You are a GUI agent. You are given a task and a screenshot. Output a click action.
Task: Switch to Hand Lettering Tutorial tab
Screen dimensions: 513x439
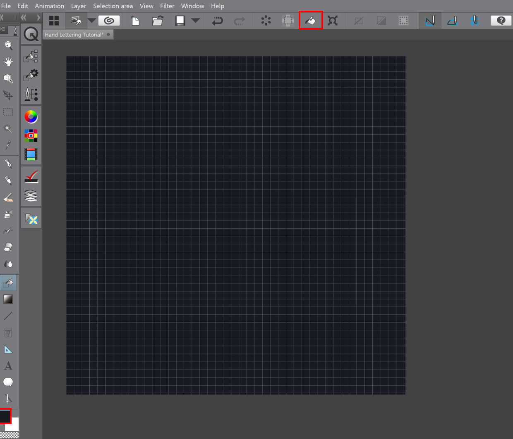(74, 35)
